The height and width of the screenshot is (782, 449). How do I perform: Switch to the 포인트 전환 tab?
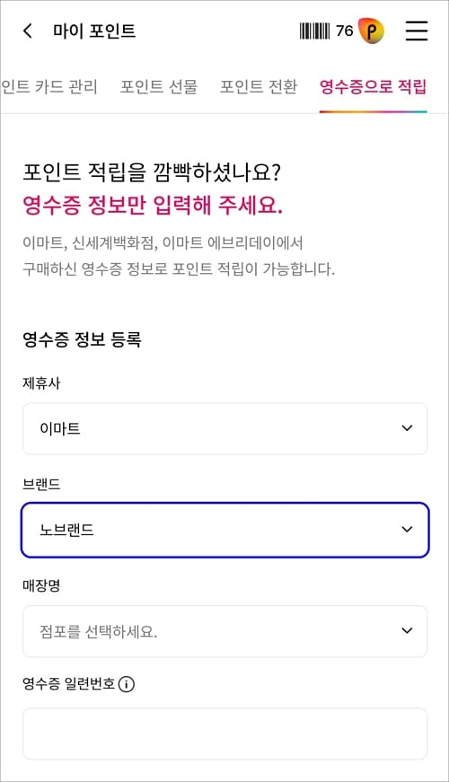[259, 87]
